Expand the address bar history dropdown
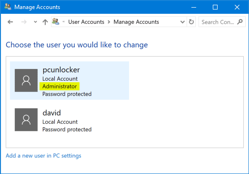Viewport: 249px width, 174px height. pos(183,22)
